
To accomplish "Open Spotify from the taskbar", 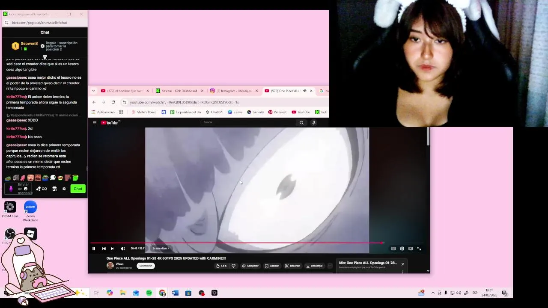I will pyautogui.click(x=149, y=293).
